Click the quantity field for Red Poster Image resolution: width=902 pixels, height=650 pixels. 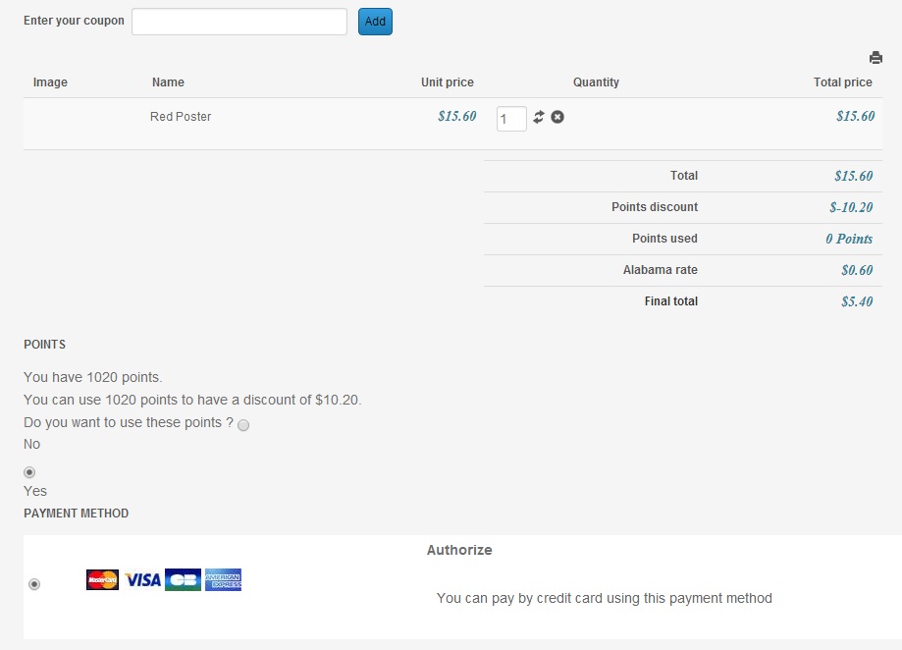tap(511, 119)
